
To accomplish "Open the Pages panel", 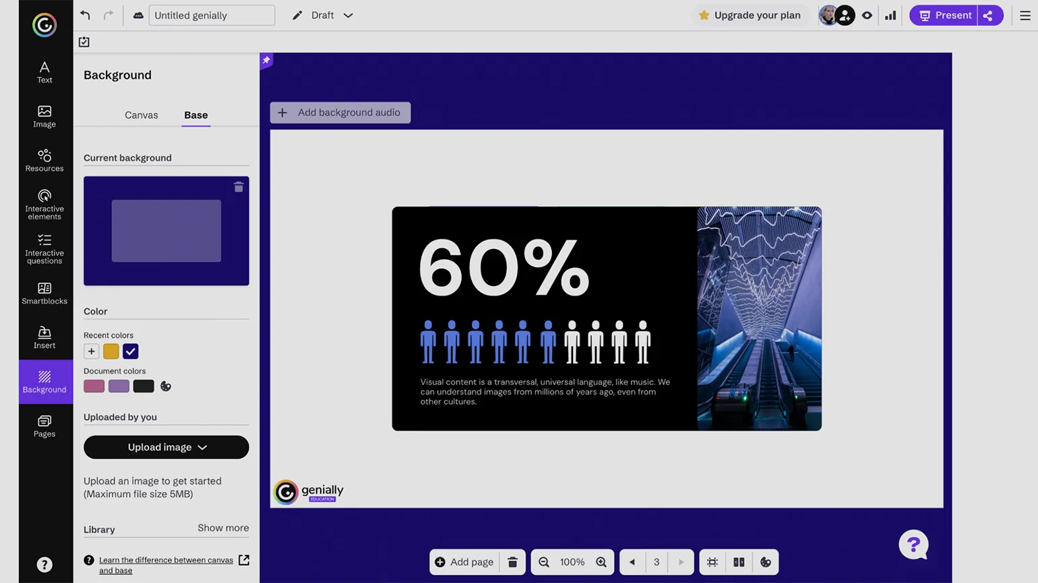I will [x=44, y=426].
